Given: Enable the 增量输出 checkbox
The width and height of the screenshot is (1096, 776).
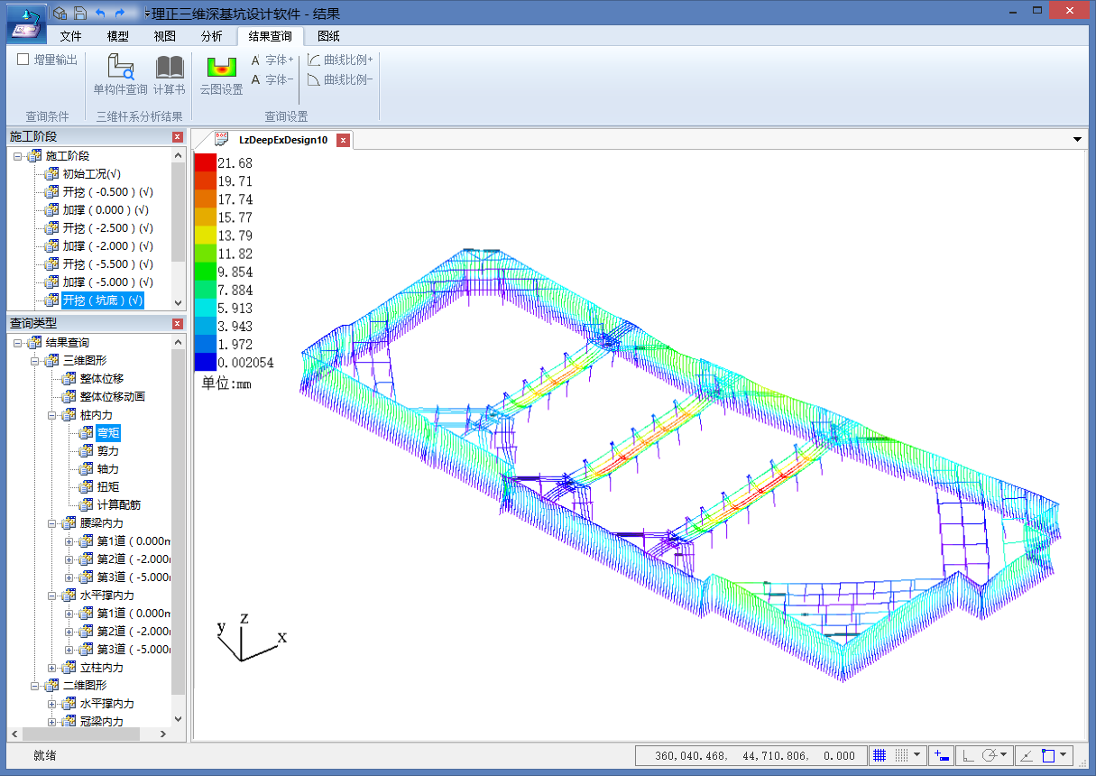Looking at the screenshot, I should (23, 60).
